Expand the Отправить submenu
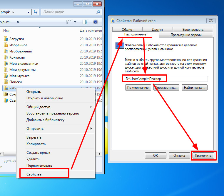Screen dimensions: 224x196 click(91, 129)
